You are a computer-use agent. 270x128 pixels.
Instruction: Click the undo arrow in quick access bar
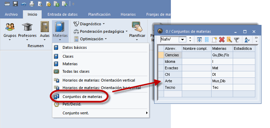pos(24,4)
